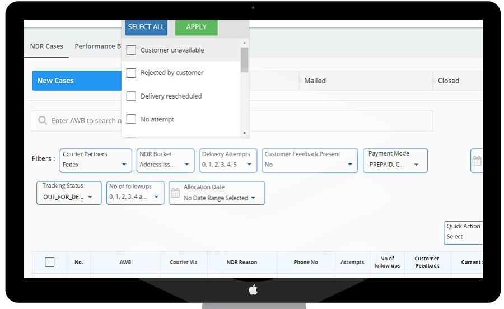Click the Enter AWB search field
The height and width of the screenshot is (309, 504).
tap(232, 120)
